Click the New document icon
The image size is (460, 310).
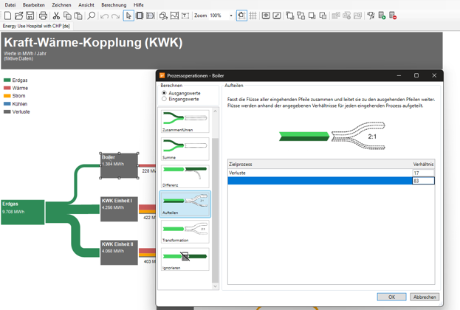coord(8,15)
